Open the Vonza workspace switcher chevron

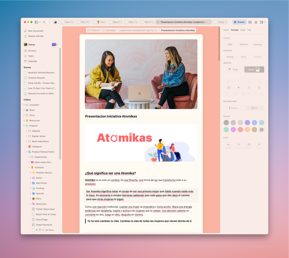tap(58, 44)
